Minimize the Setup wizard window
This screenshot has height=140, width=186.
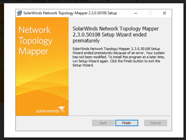click(x=136, y=13)
